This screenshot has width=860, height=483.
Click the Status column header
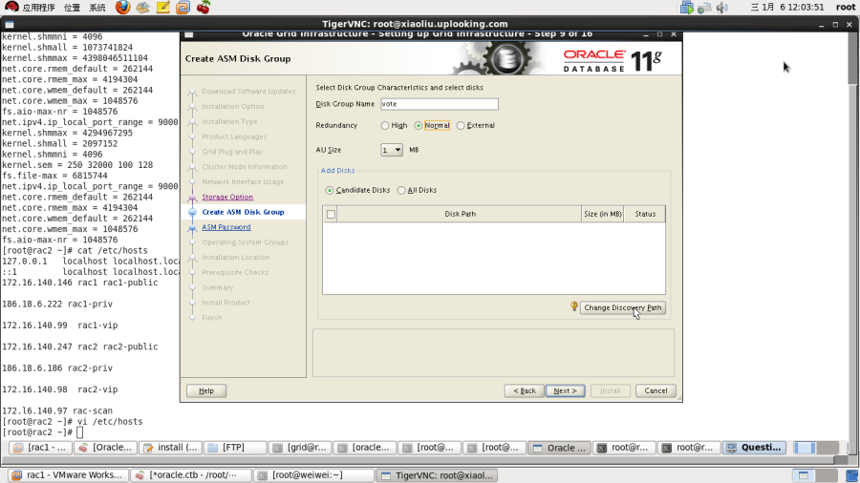pos(645,214)
